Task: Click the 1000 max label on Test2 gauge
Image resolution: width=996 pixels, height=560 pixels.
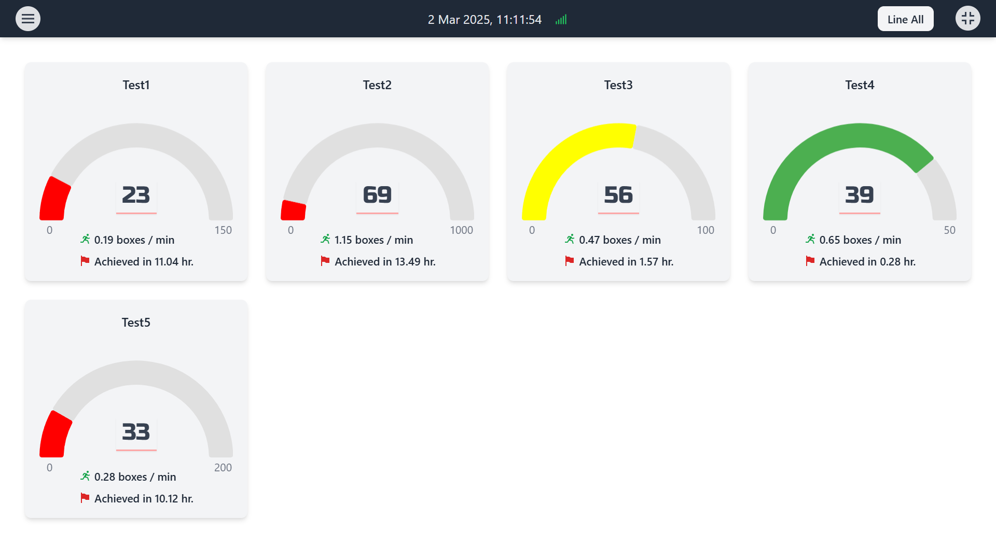Action: click(x=461, y=230)
